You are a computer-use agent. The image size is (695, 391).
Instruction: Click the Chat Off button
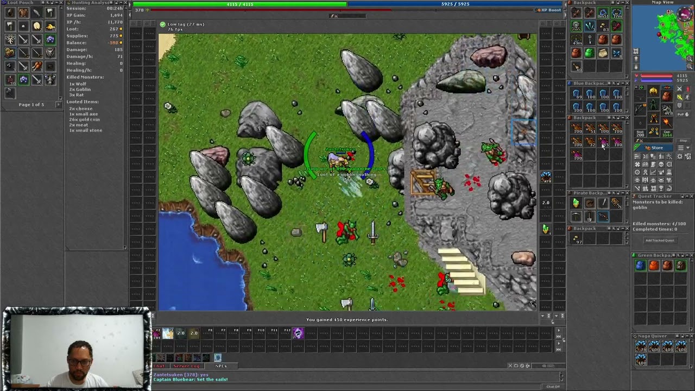[553, 387]
